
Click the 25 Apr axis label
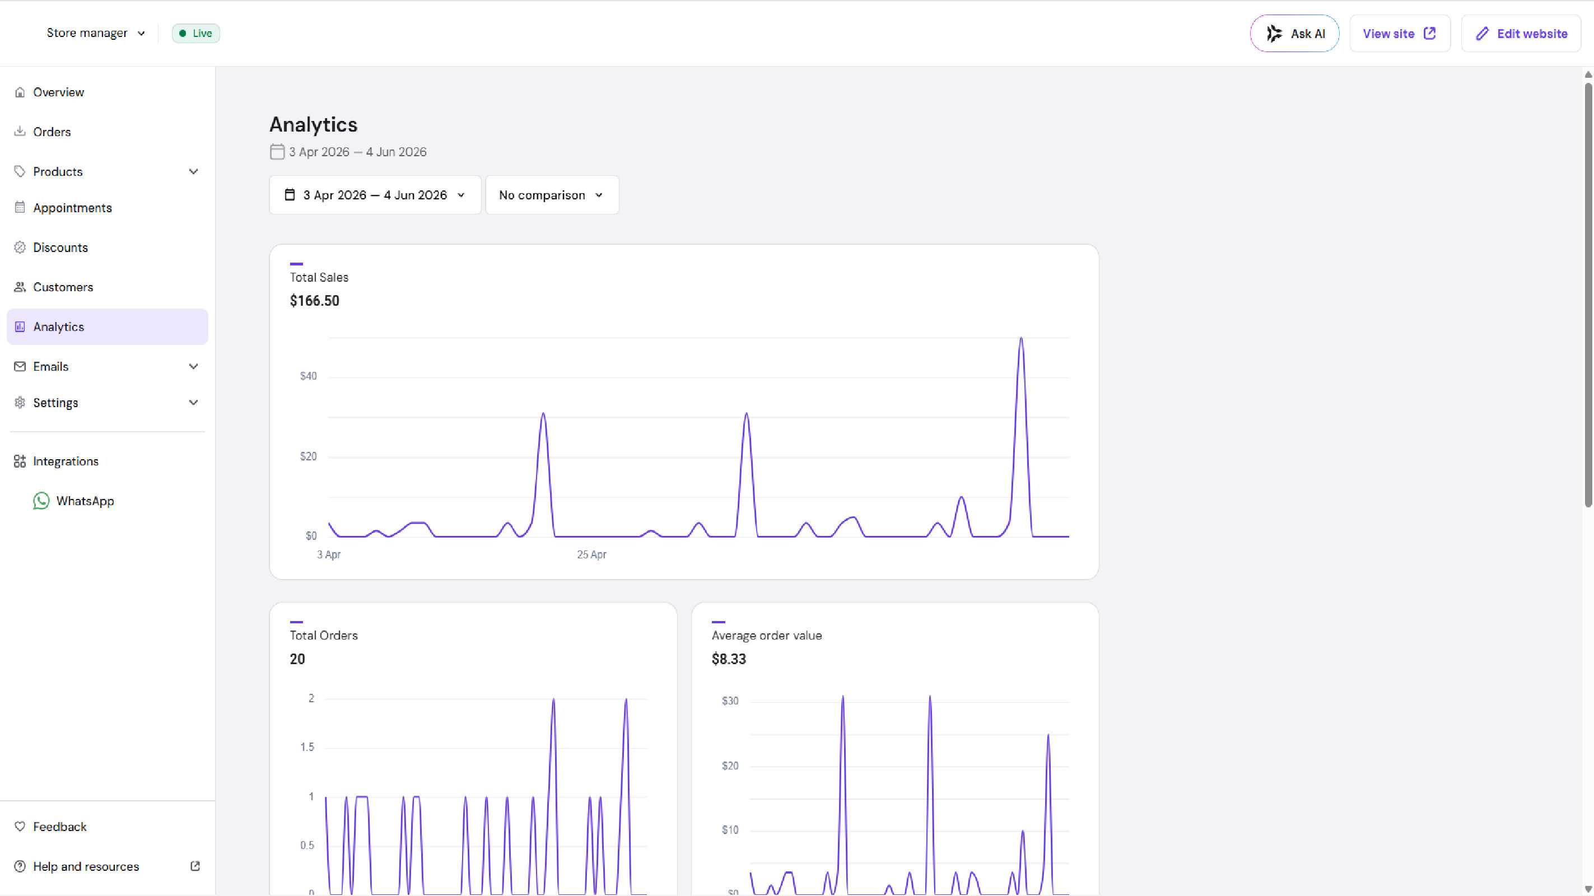(x=591, y=554)
